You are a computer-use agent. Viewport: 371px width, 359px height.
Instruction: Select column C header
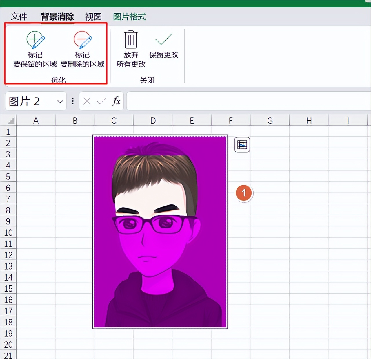pyautogui.click(x=114, y=120)
